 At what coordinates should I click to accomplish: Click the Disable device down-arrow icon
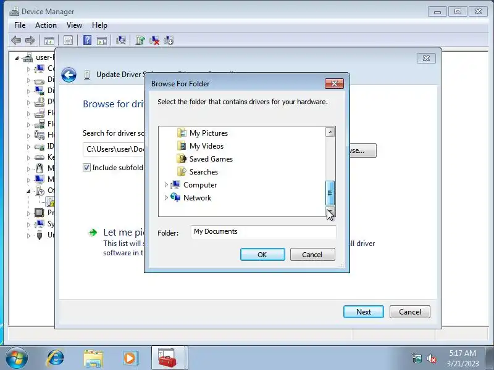pyautogui.click(x=169, y=40)
